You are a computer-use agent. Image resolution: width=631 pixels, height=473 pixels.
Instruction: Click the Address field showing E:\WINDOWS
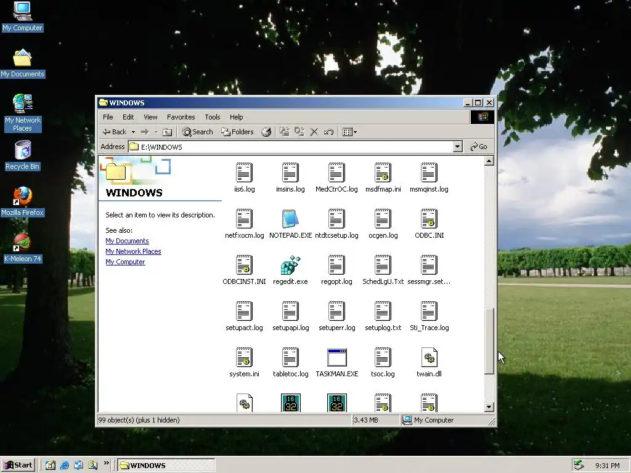point(295,147)
